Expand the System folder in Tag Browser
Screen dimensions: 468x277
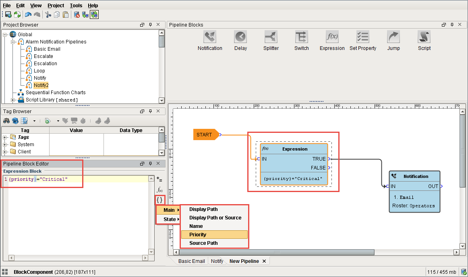coord(5,145)
